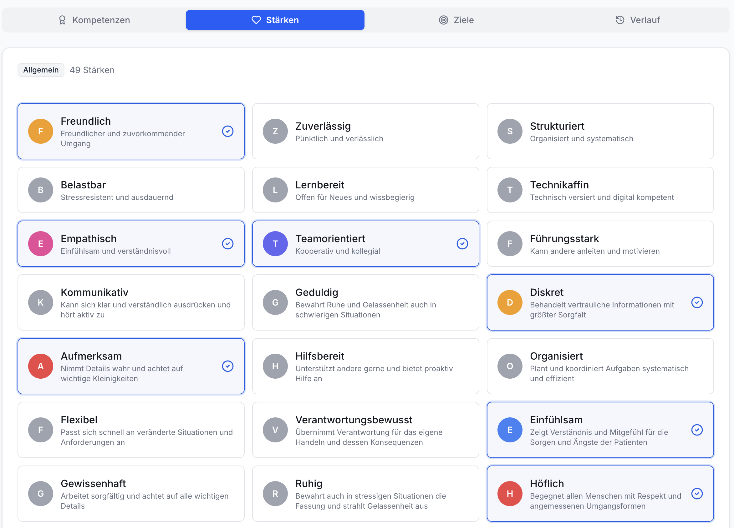Click the gray O avatar of Organisiert

[x=510, y=366]
